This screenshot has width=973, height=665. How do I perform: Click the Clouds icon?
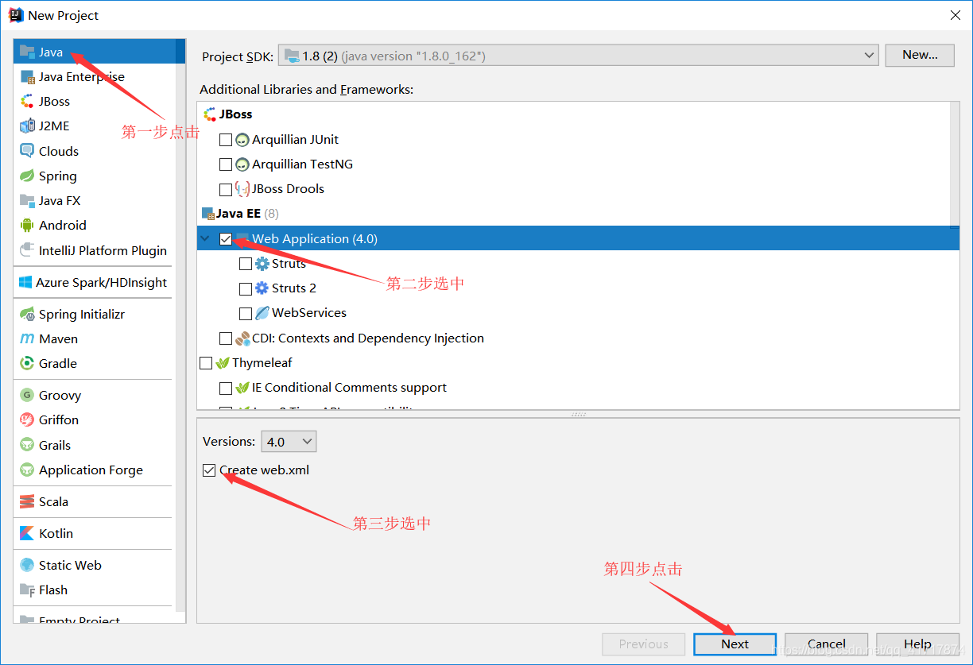[x=27, y=151]
